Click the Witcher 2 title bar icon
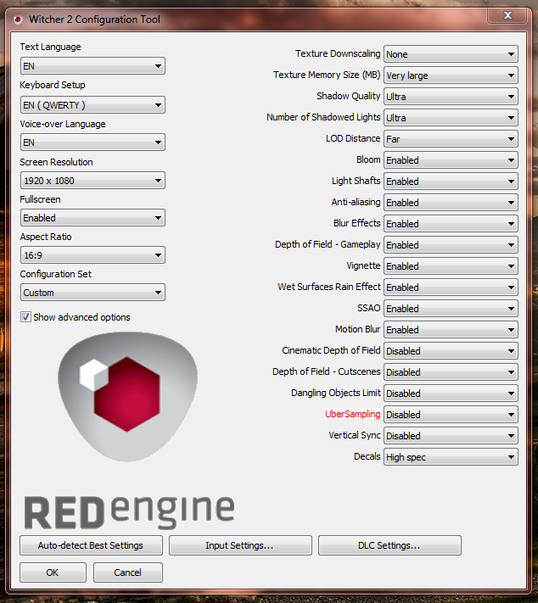This screenshot has width=538, height=603. click(18, 20)
